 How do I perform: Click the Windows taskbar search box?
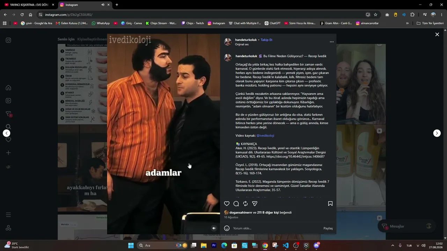click(x=162, y=245)
